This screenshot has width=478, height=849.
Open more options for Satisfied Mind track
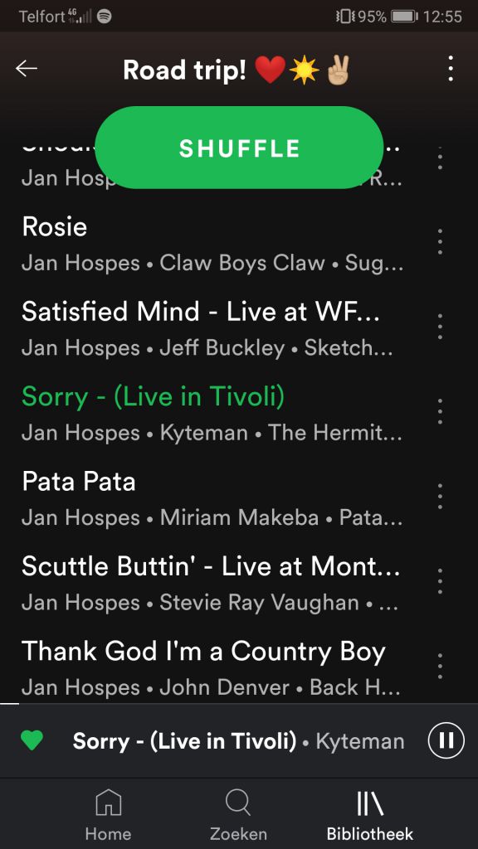pyautogui.click(x=440, y=327)
